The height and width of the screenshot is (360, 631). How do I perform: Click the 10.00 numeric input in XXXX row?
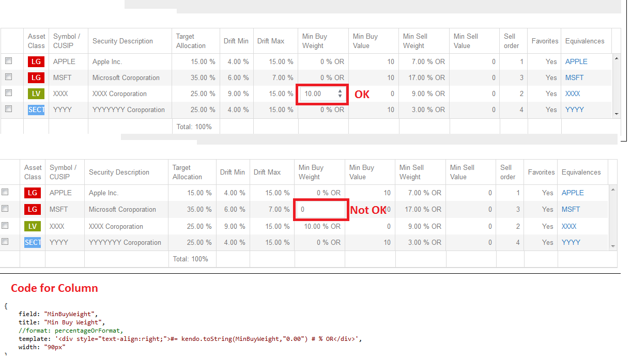[318, 94]
